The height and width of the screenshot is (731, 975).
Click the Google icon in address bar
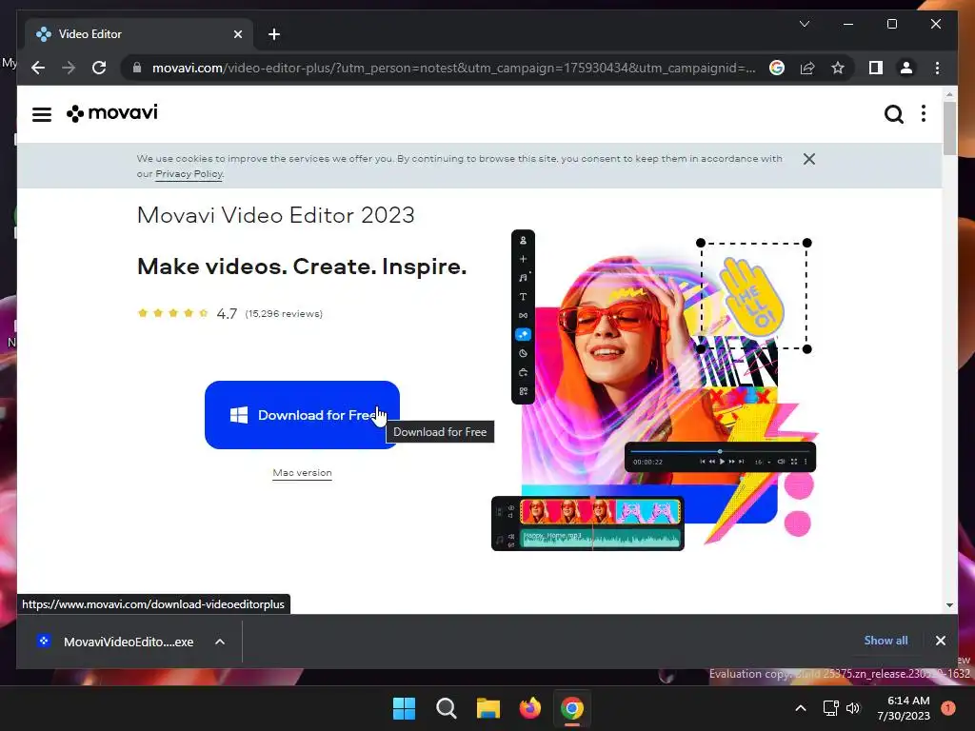777,68
